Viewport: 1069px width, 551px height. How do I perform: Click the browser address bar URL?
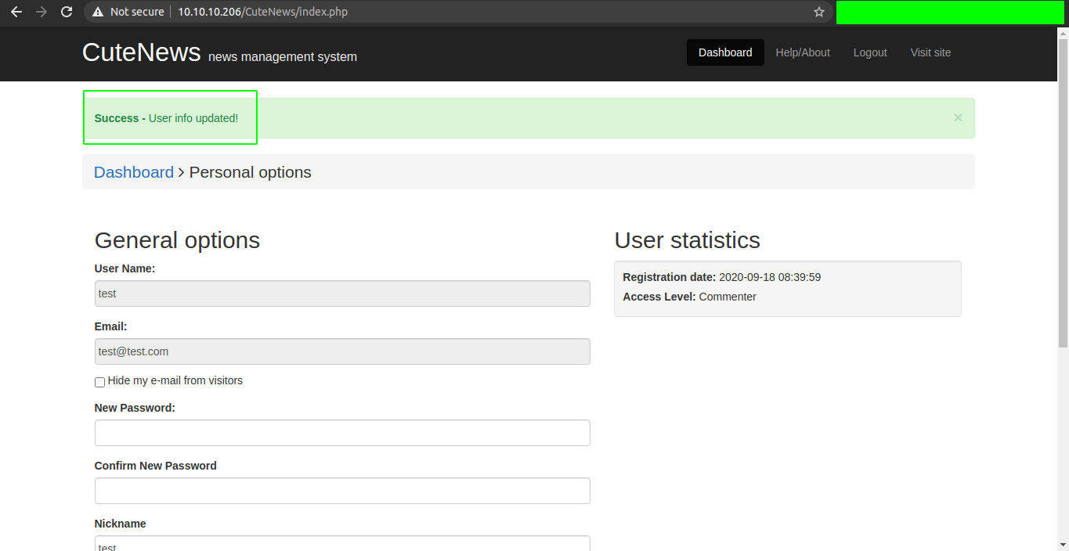[x=262, y=12]
